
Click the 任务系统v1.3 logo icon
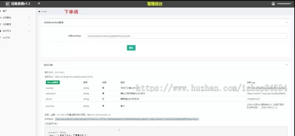click(x=8, y=4)
